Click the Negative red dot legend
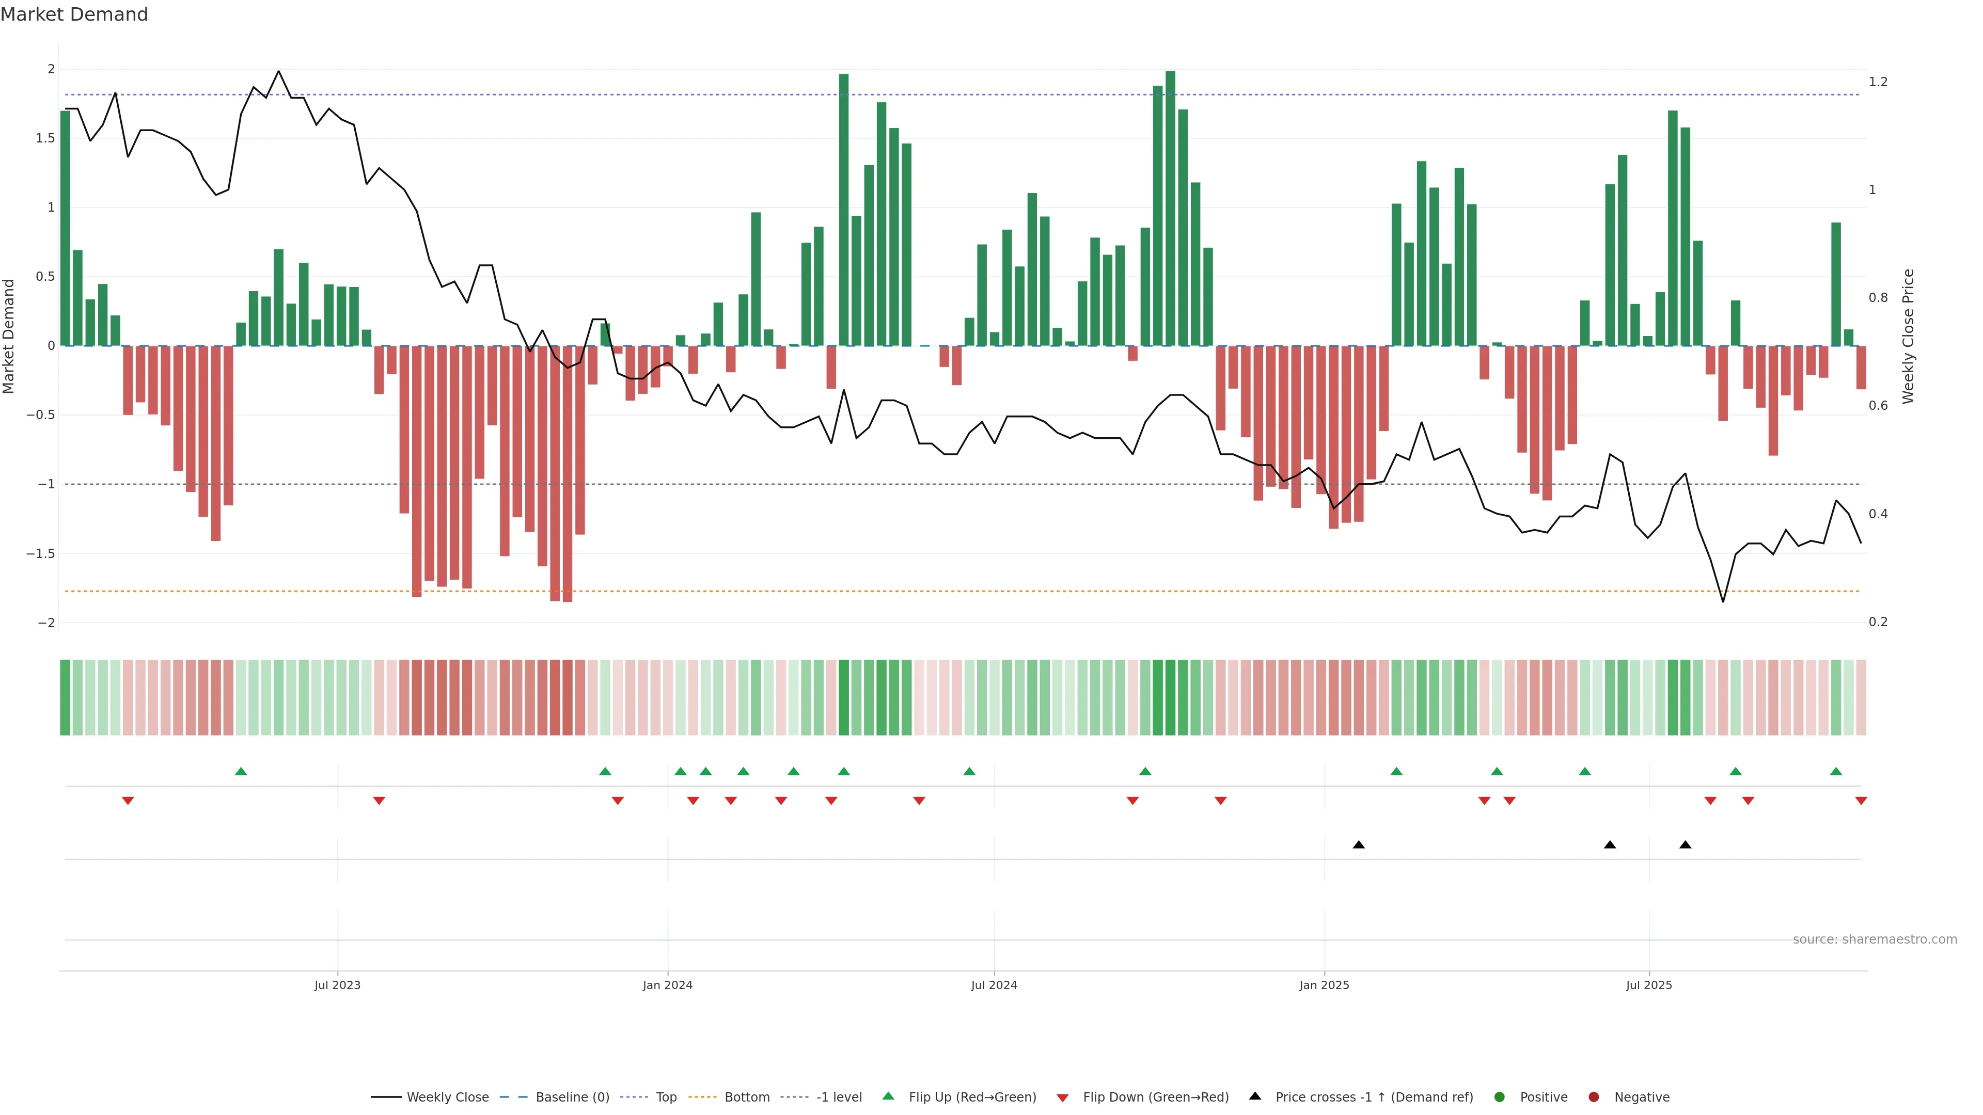 coord(1594,1097)
